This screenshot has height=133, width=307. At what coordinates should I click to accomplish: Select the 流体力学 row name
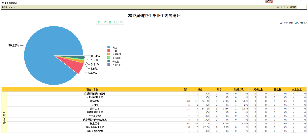pos(95,108)
